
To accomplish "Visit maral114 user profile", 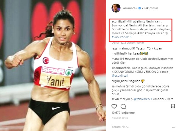I will 118,59.
